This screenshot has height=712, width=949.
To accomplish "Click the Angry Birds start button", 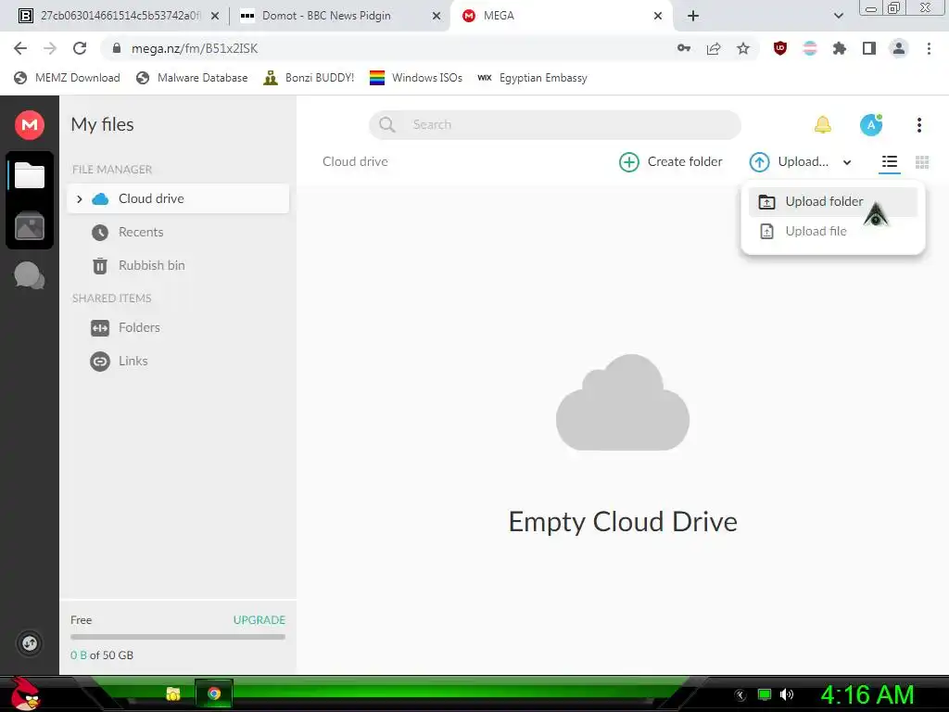I will (25, 693).
